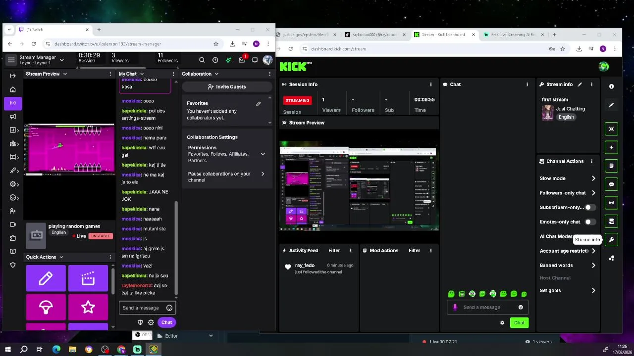Click Mod Actions Filter button

415,251
